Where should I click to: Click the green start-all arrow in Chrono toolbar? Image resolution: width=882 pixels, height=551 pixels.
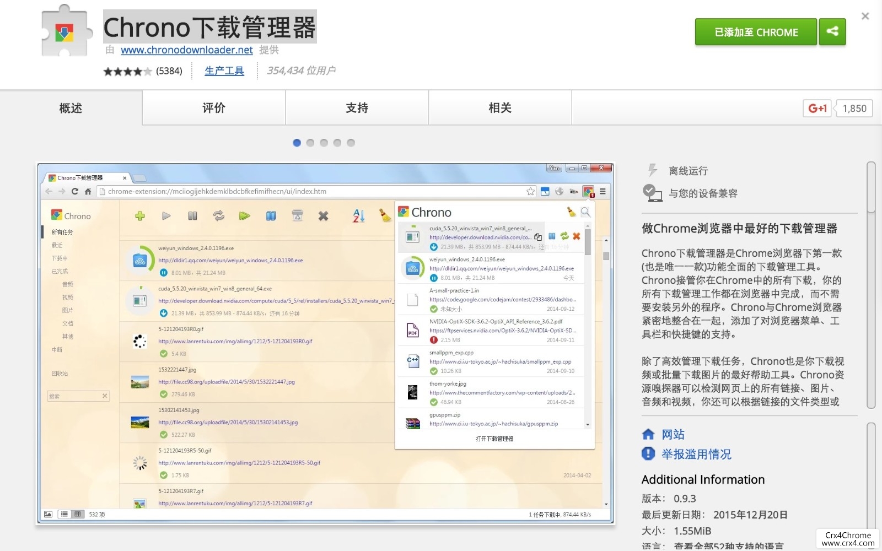coord(245,216)
